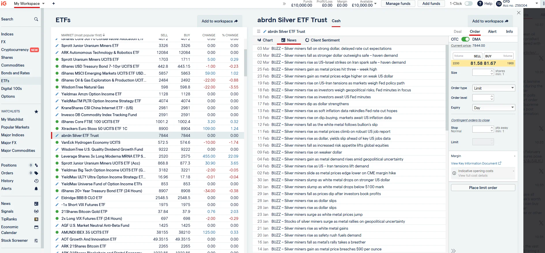Toggle the OTC/DMA switch
The height and width of the screenshot is (253, 545).
click(465, 39)
